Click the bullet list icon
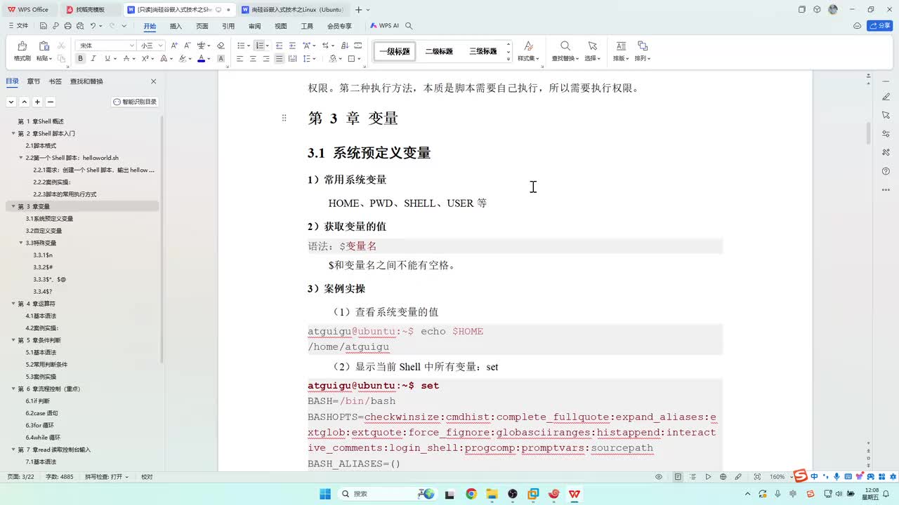Image resolution: width=899 pixels, height=505 pixels. [x=239, y=46]
